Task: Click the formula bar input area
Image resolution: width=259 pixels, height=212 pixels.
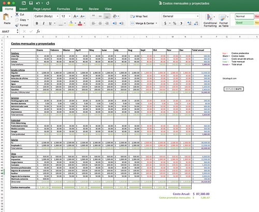Action: (x=150, y=31)
